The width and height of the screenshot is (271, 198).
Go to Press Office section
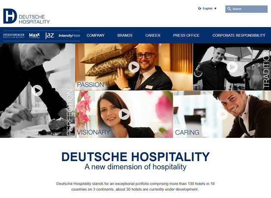click(x=186, y=35)
